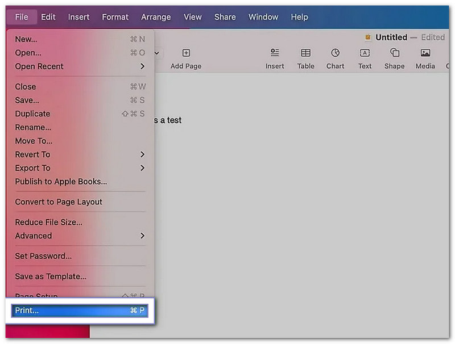Click the Table toolbar icon
The height and width of the screenshot is (344, 455).
[305, 53]
